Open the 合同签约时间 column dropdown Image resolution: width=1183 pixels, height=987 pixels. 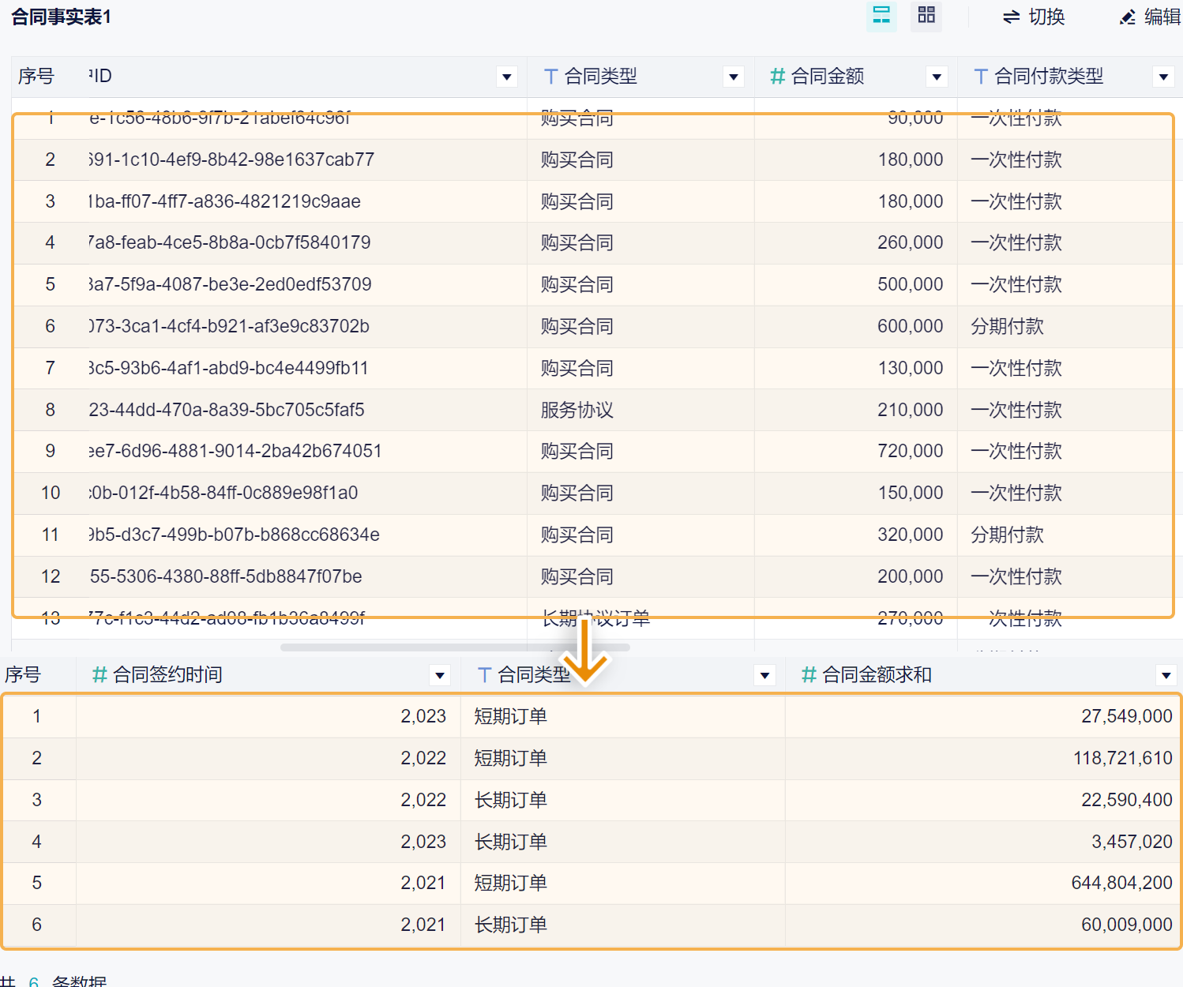pyautogui.click(x=440, y=675)
